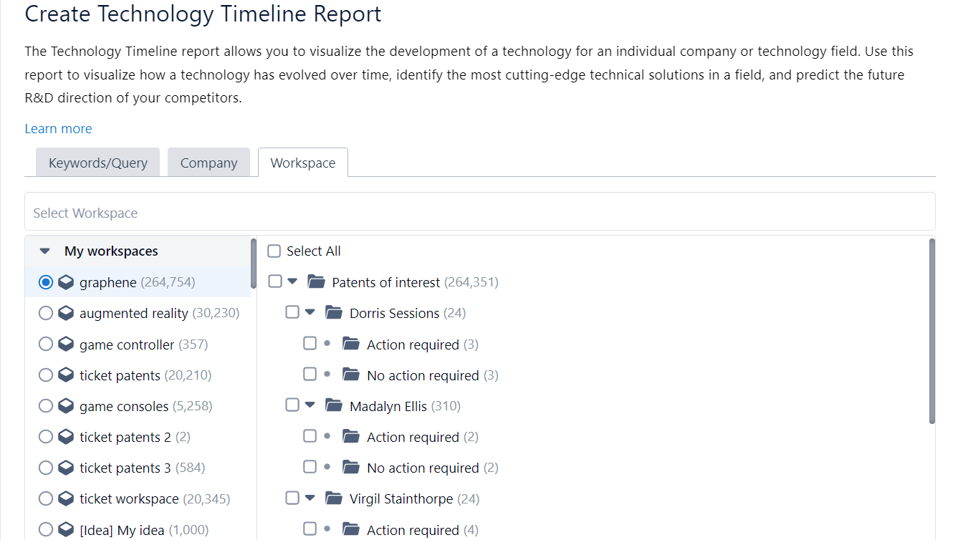
Task: Switch to the Keywords/Query tab
Action: pos(98,163)
